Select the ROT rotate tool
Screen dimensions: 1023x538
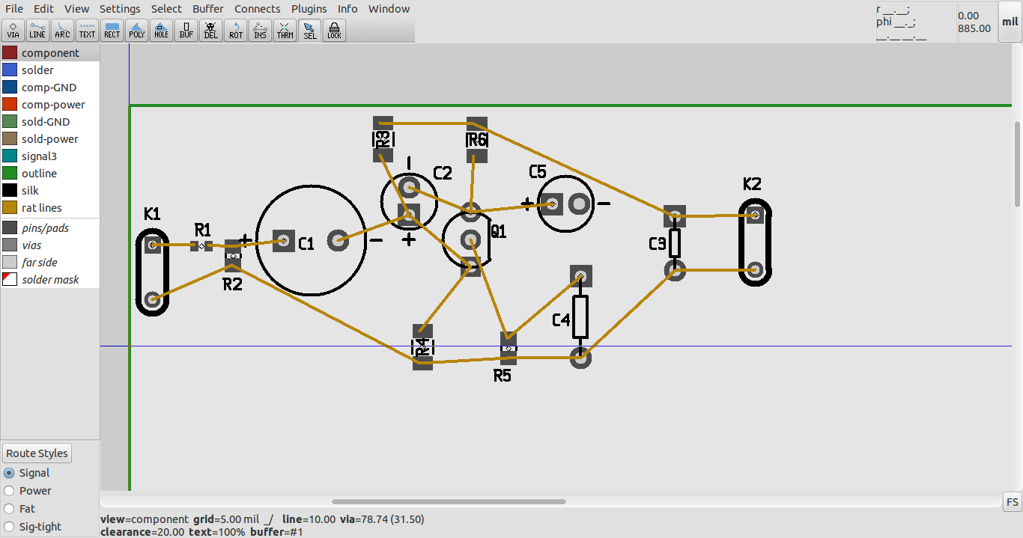click(235, 30)
